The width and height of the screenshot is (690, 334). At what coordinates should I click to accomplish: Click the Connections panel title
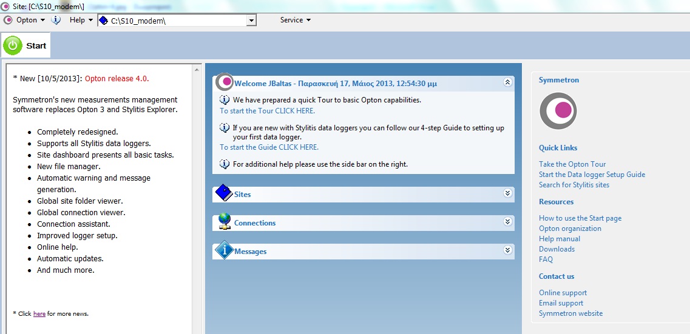[x=255, y=223]
